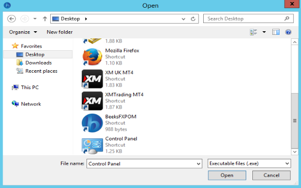Image resolution: width=301 pixels, height=188 pixels.
Task: Select Network in the navigation pane
Action: point(31,104)
